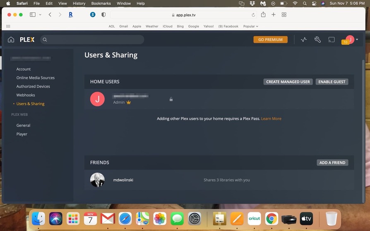Open Cricut app from the Dock
The width and height of the screenshot is (370, 231).
[255, 219]
